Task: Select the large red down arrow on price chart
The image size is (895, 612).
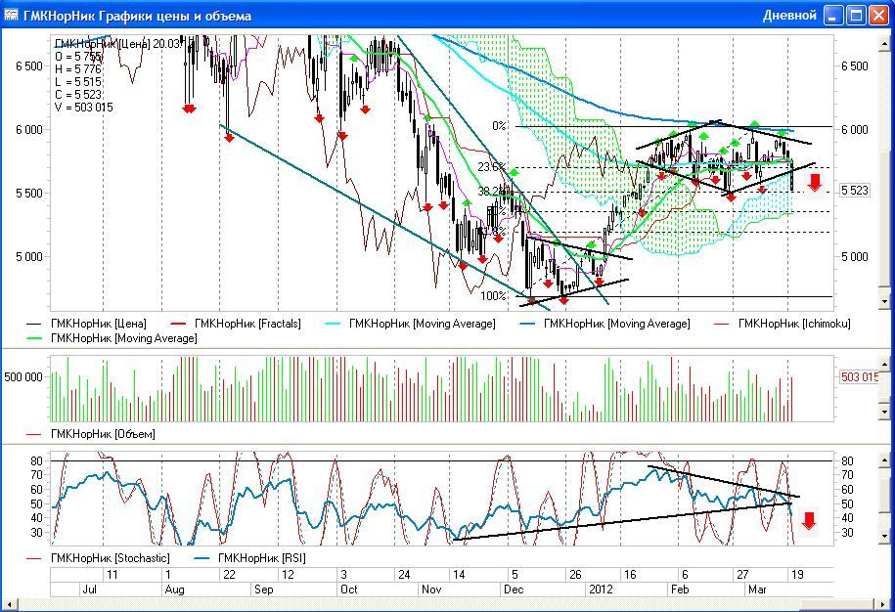Action: click(815, 183)
